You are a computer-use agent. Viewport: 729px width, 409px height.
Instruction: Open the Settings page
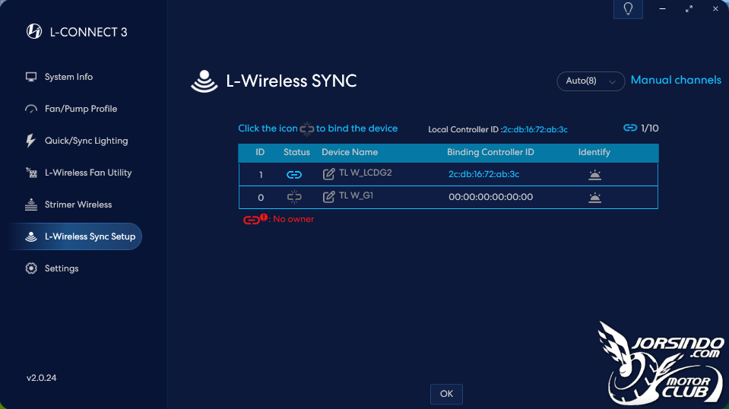62,268
